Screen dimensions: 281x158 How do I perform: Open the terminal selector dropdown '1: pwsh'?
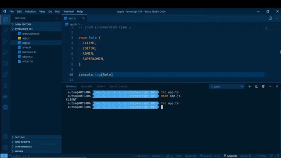[x=227, y=87]
